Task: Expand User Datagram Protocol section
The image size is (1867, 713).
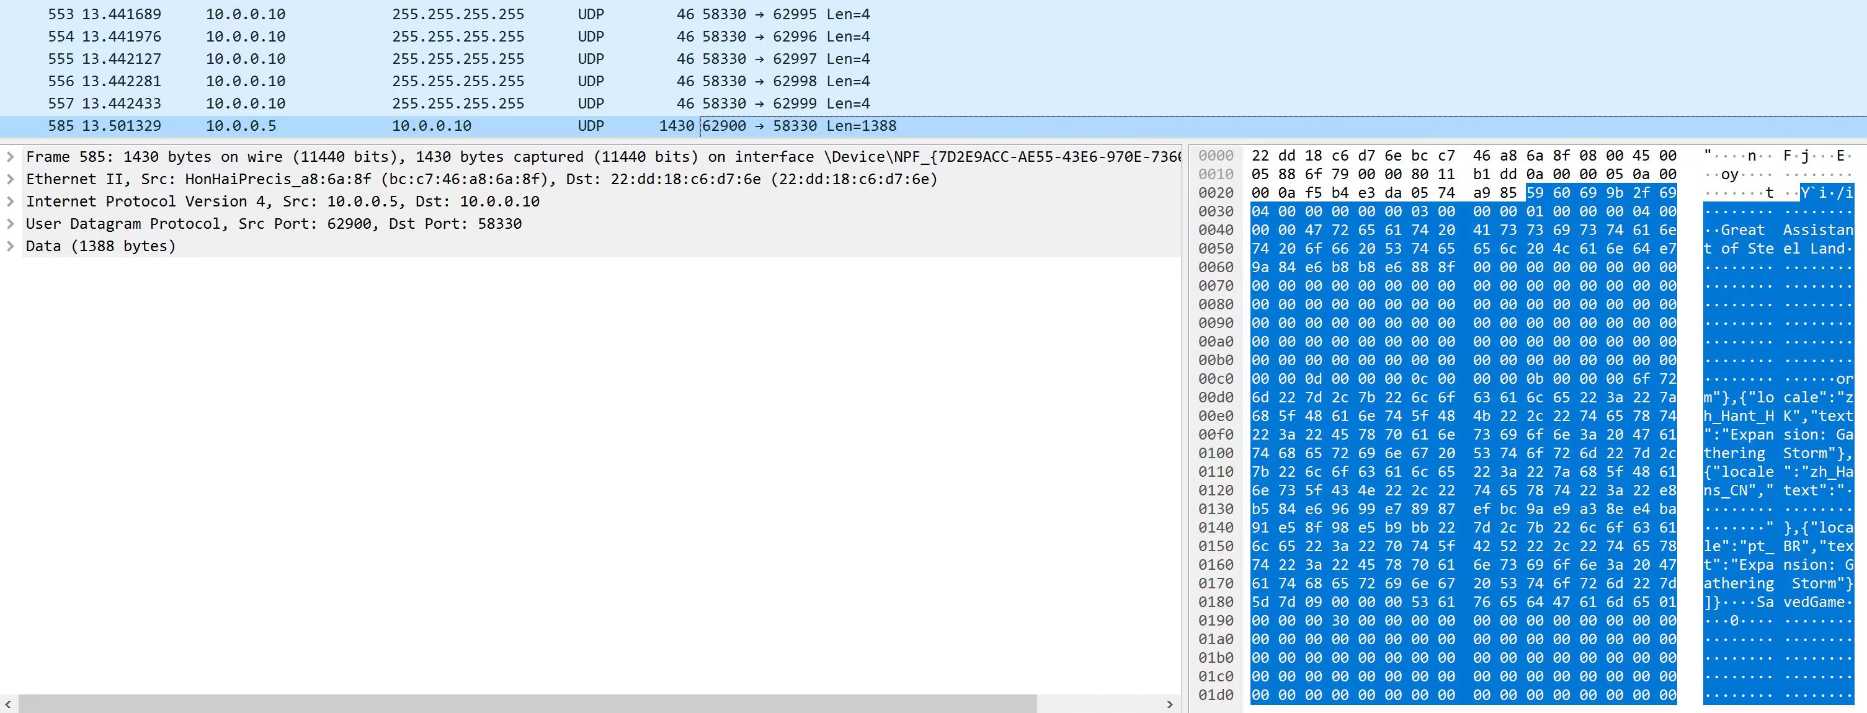Action: tap(10, 224)
